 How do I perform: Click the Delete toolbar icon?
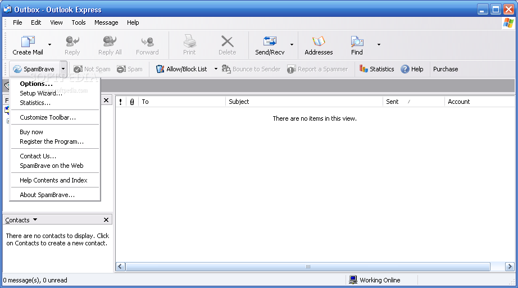[x=228, y=42]
